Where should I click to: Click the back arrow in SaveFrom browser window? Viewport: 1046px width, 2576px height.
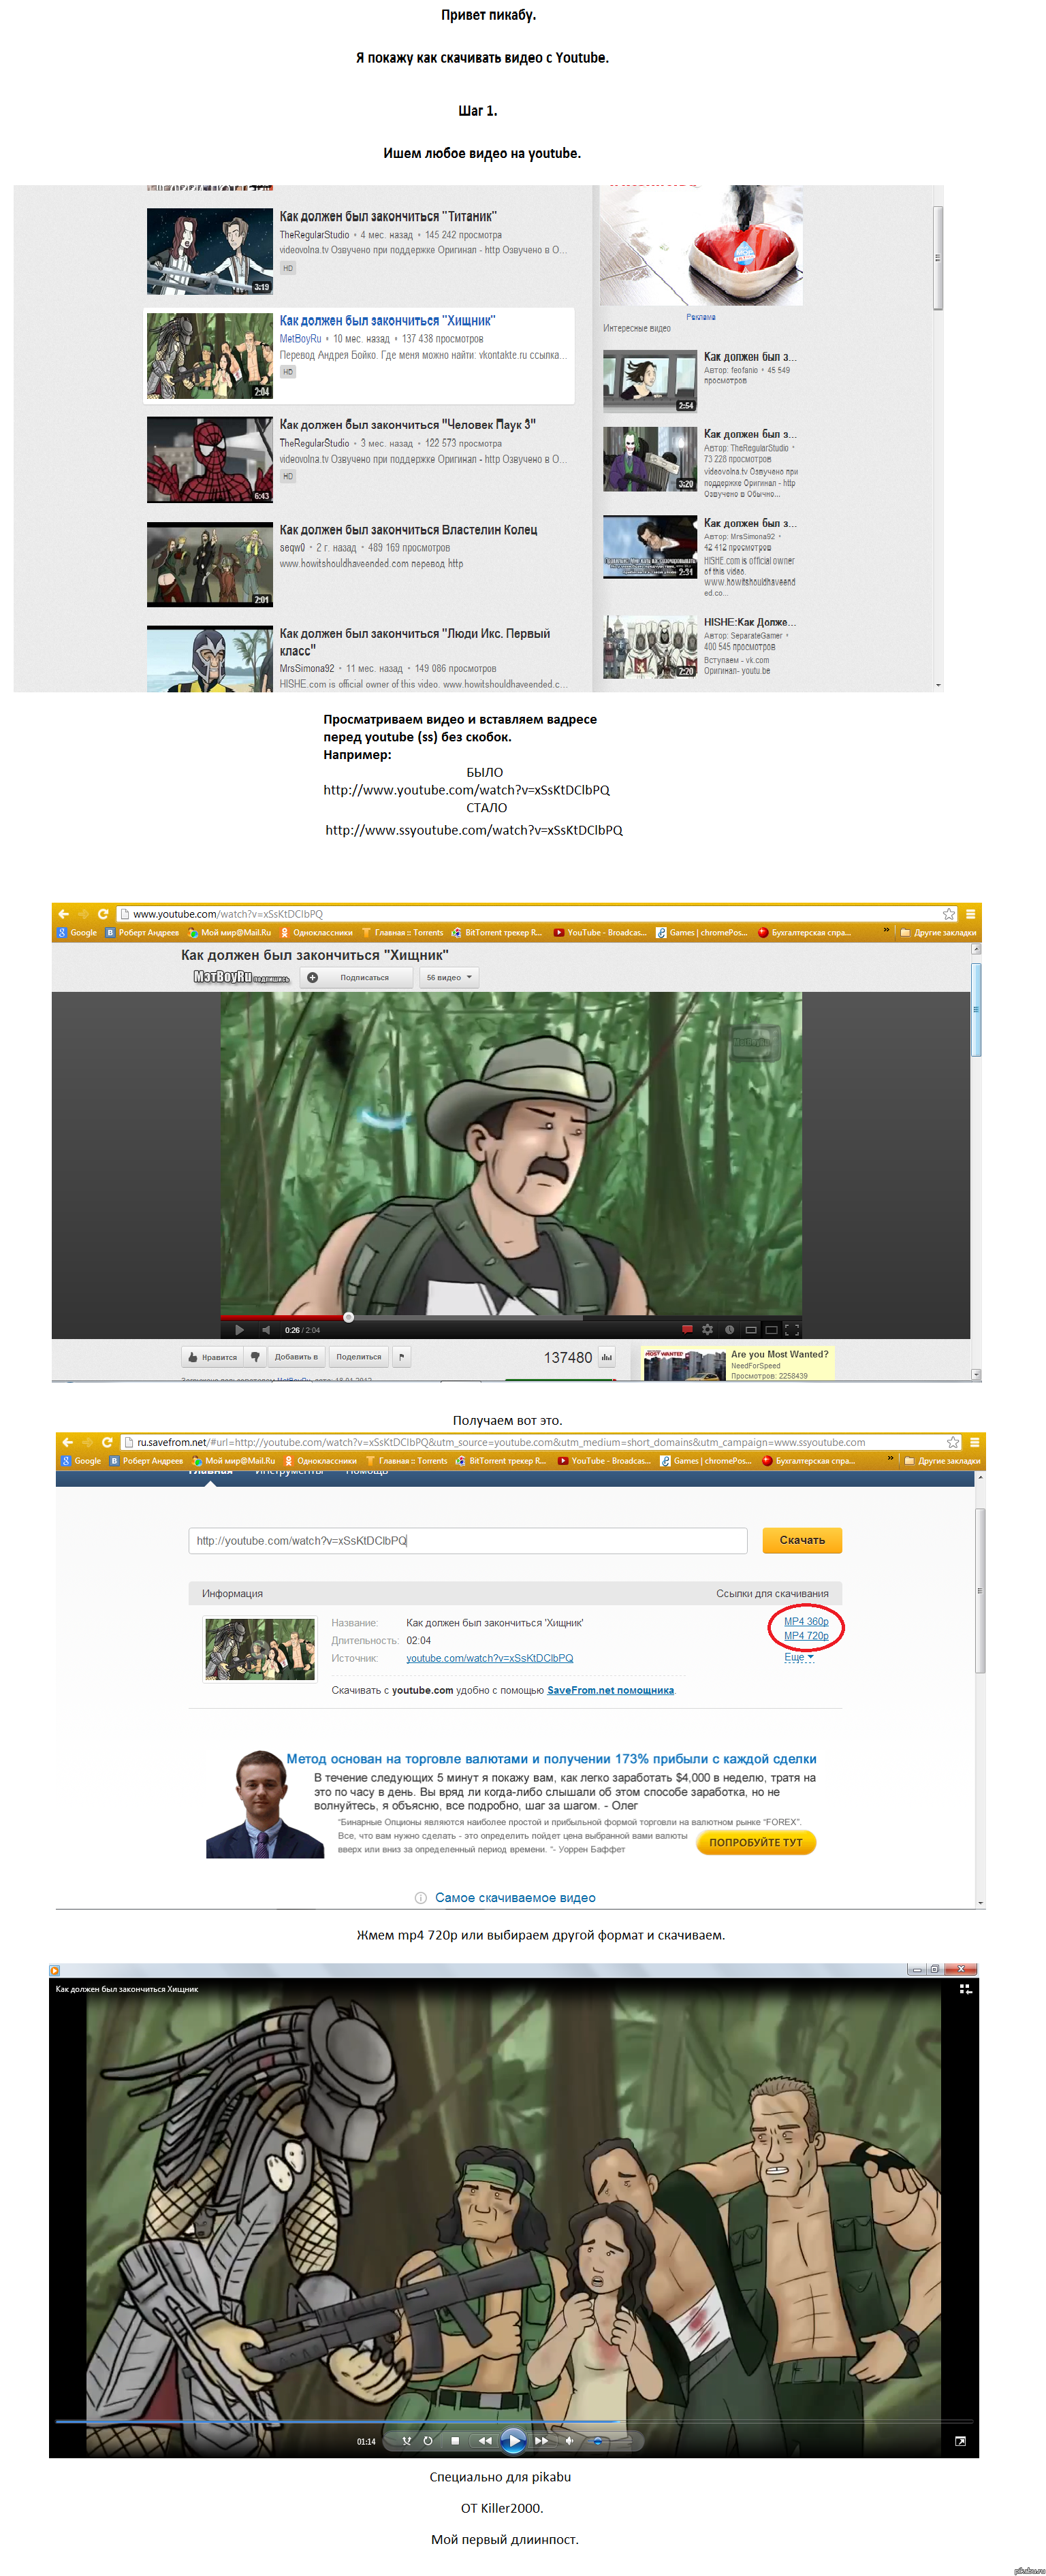click(x=68, y=1442)
